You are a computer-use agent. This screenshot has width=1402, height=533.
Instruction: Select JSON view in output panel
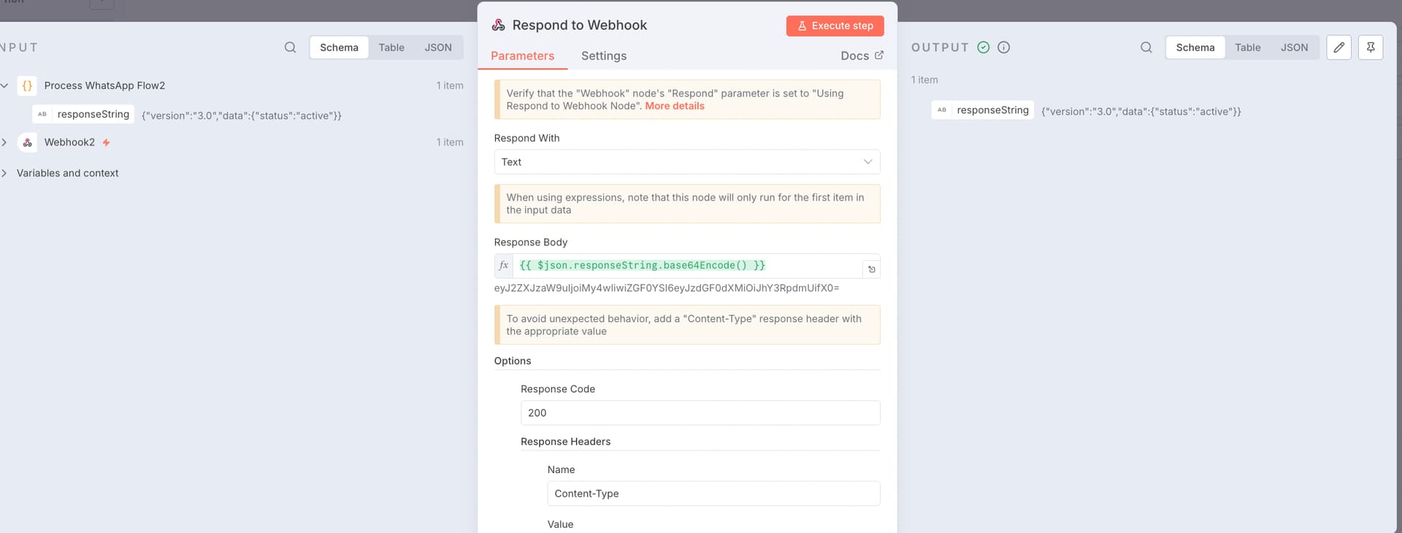(x=1295, y=47)
